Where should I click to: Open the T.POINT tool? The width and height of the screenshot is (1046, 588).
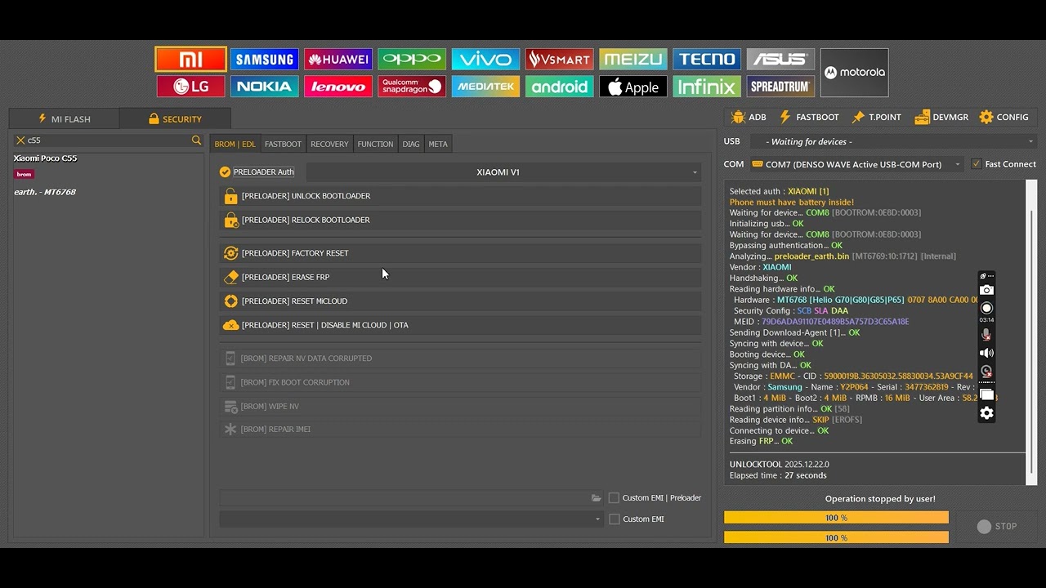click(x=876, y=118)
